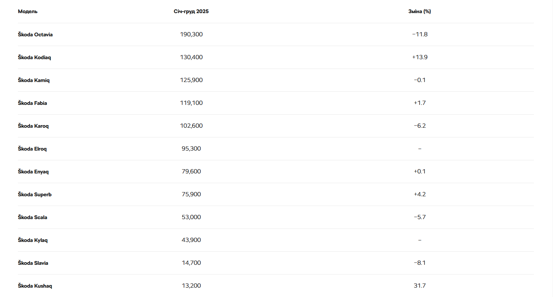Click Superb's 75,900 sales figure
553x297 pixels.
(x=191, y=194)
